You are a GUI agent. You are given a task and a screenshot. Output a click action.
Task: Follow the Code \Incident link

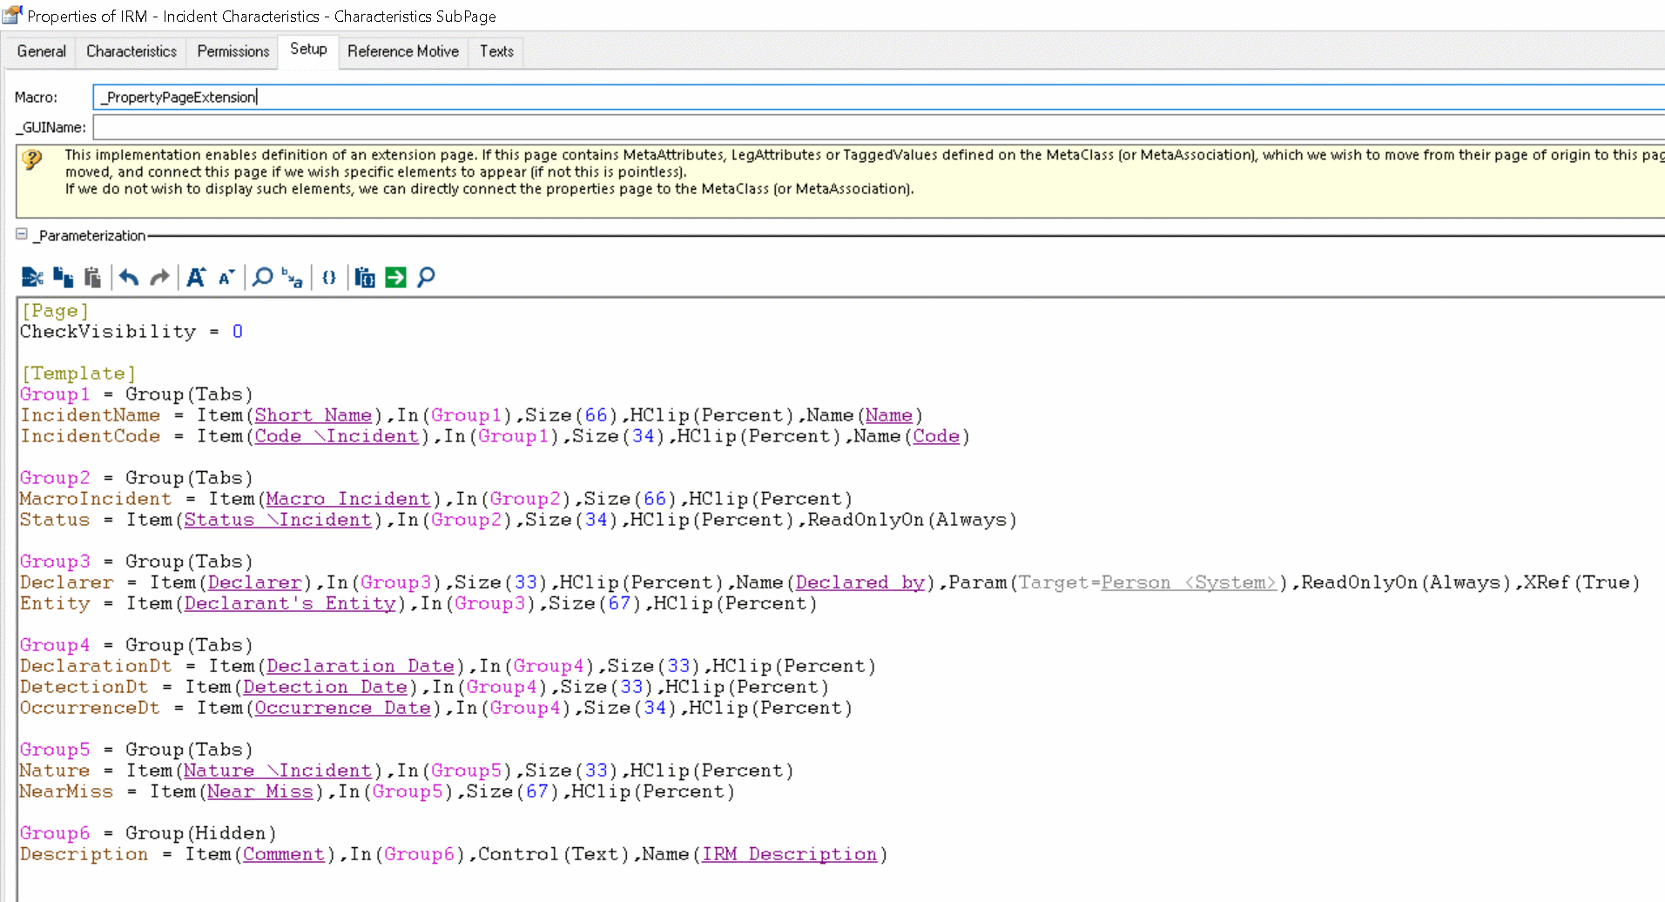(x=337, y=436)
